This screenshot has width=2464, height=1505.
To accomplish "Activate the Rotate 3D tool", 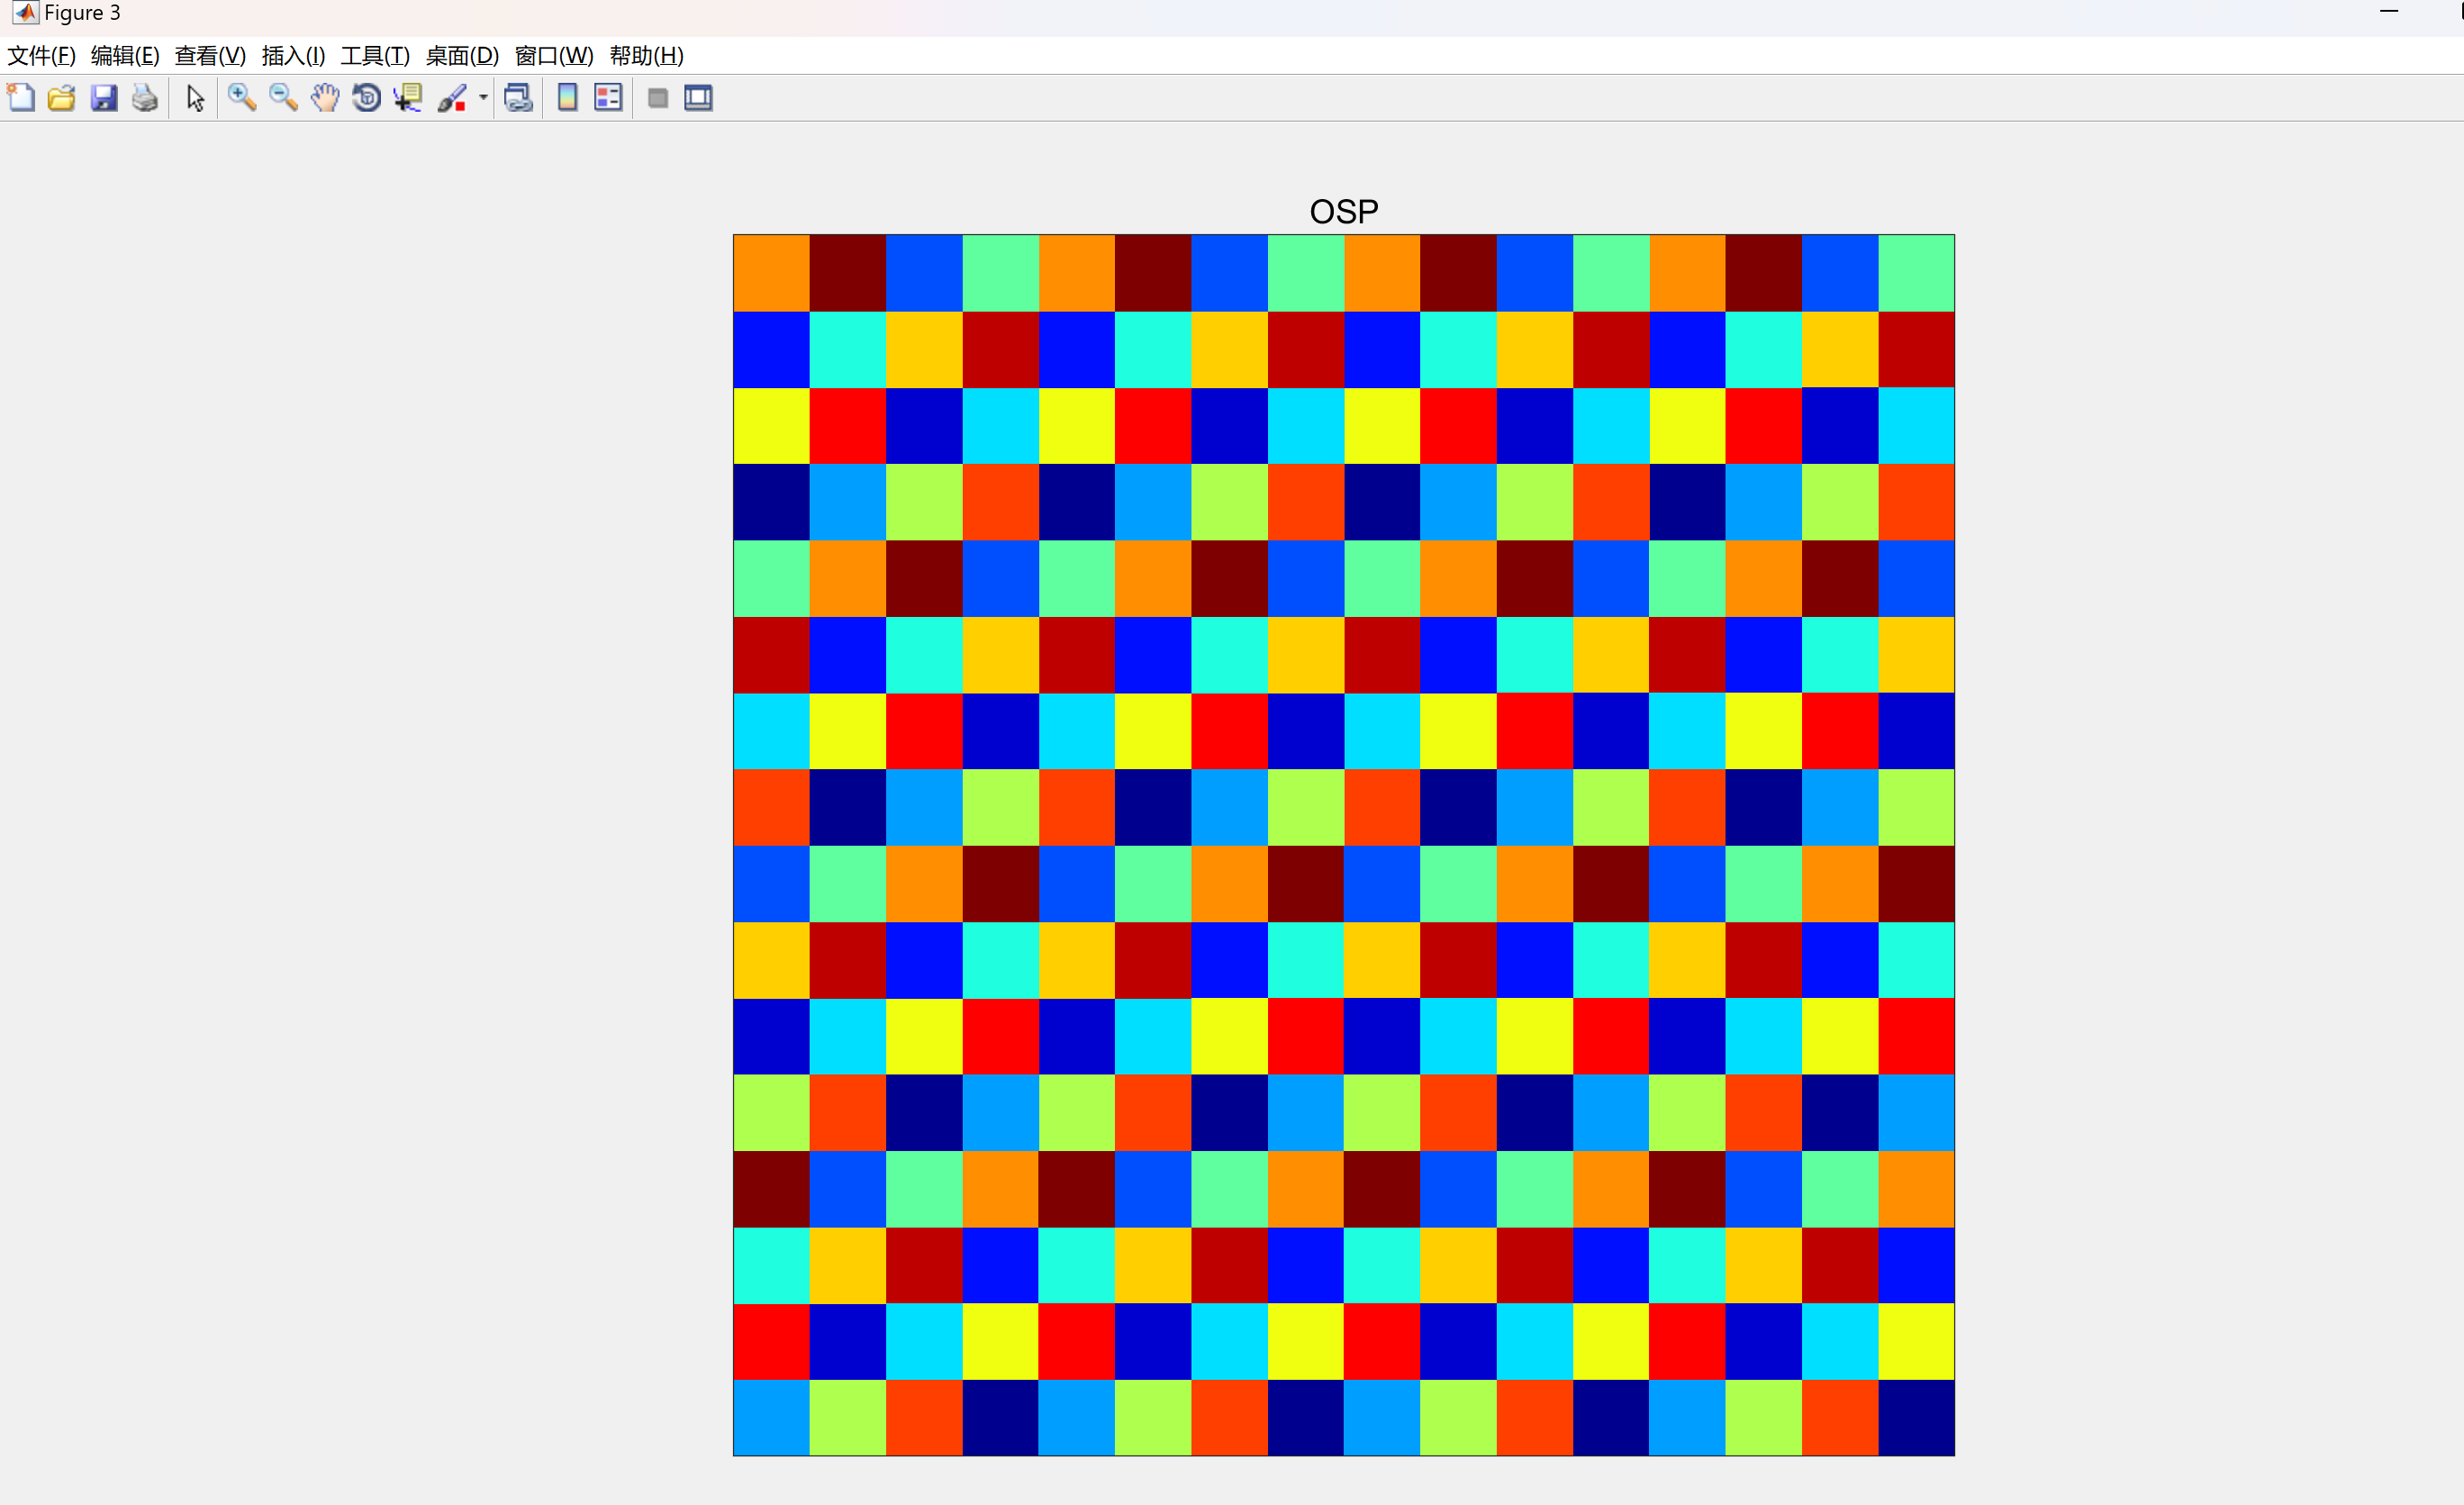I will pos(367,98).
